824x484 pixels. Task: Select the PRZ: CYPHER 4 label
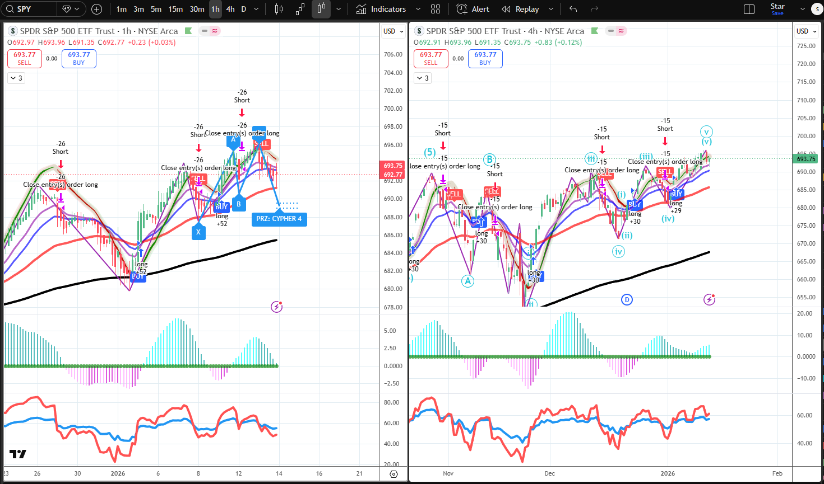tap(279, 219)
